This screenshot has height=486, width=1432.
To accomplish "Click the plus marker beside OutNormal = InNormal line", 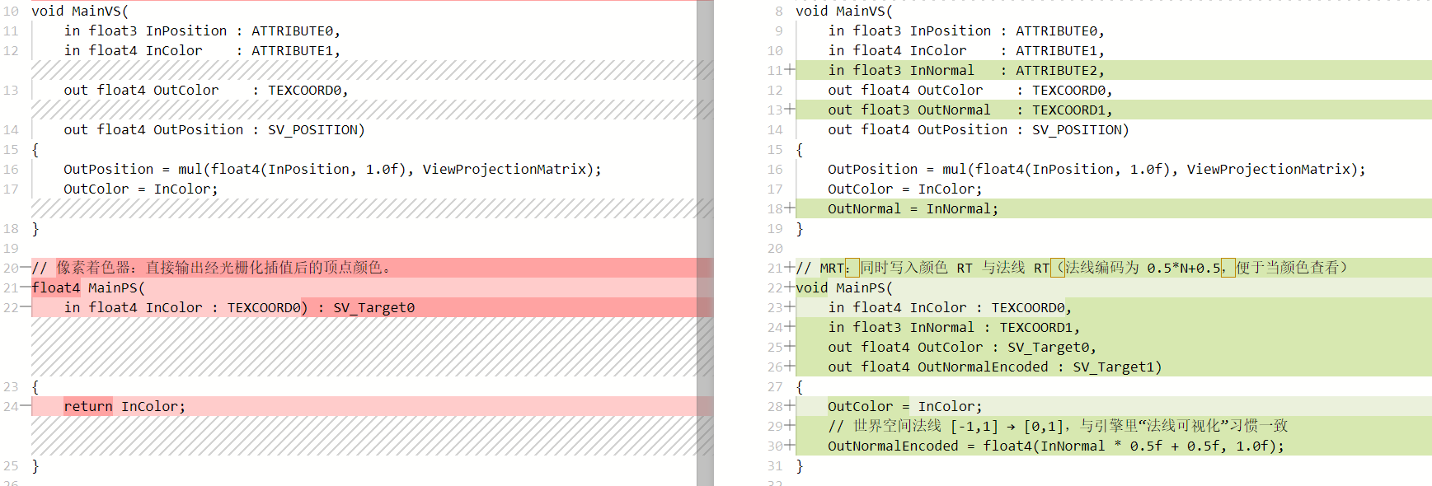I will pos(790,208).
